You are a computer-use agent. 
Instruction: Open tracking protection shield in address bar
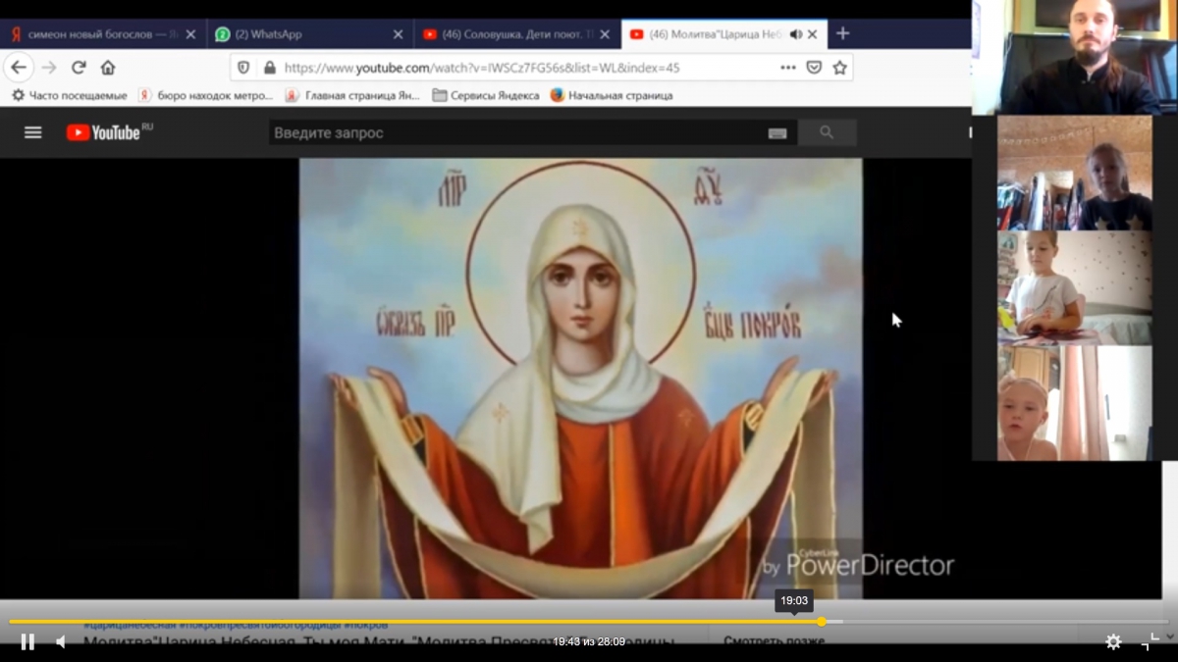pos(244,68)
